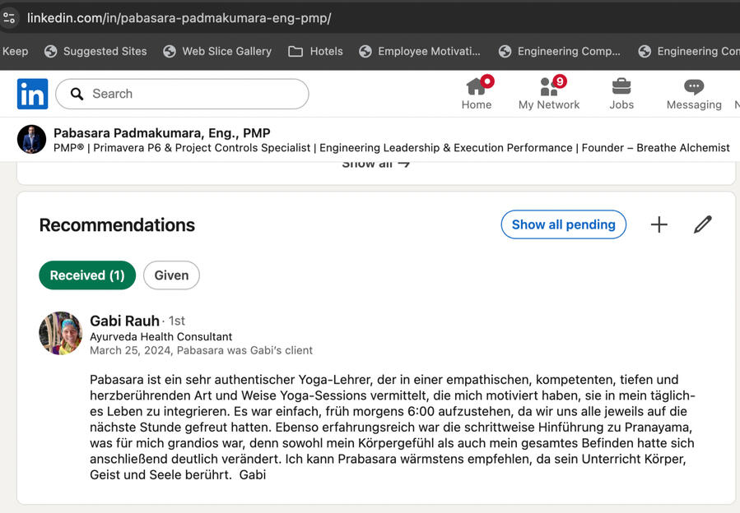This screenshot has height=513, width=740.
Task: Click Pabasara's profile avatar in sticky header
Action: (x=32, y=139)
